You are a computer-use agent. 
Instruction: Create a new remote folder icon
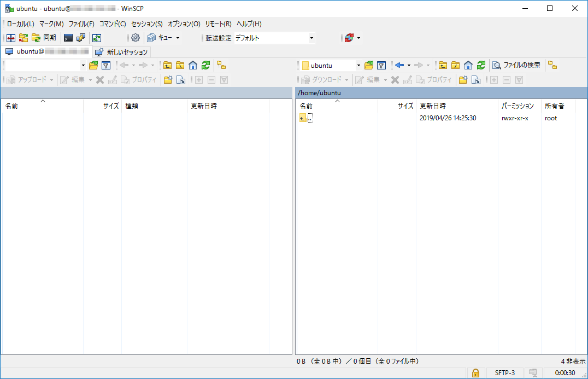[462, 80]
